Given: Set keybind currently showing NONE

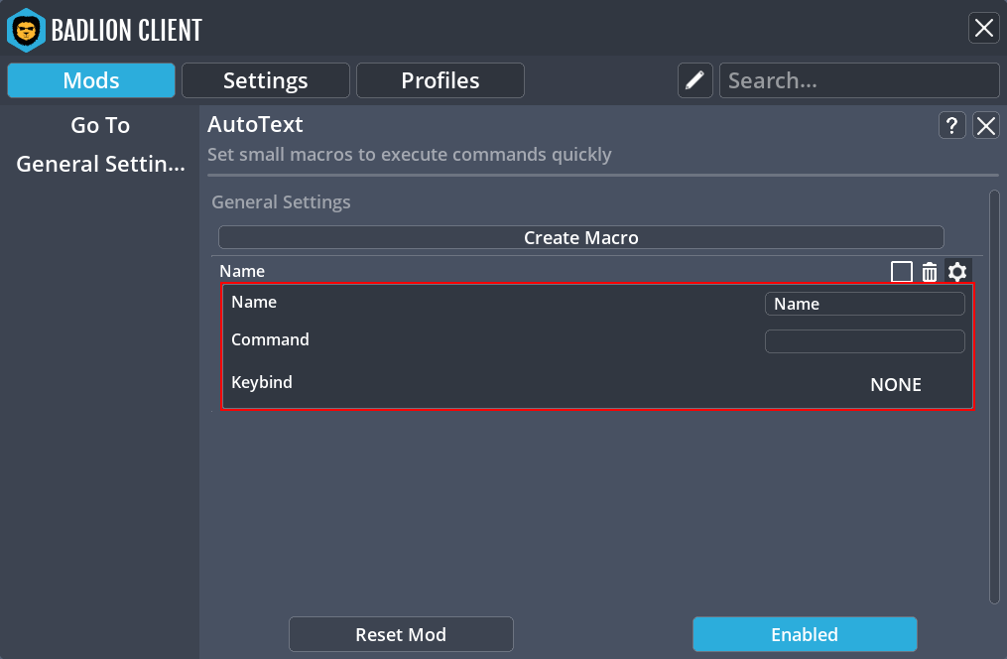Looking at the screenshot, I should click(896, 384).
